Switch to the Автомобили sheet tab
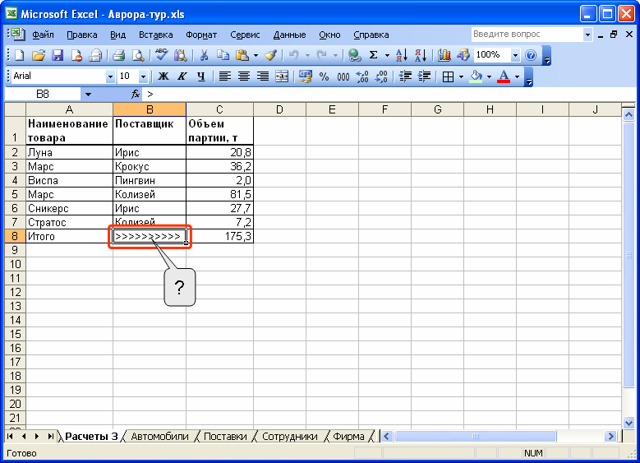640x463 pixels. 159,437
